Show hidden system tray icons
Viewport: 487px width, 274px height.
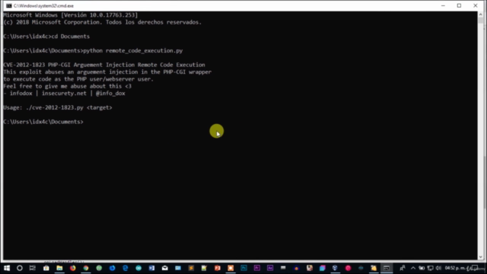[412, 268]
